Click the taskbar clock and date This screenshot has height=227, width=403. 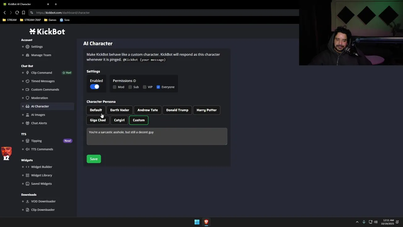(x=387, y=222)
